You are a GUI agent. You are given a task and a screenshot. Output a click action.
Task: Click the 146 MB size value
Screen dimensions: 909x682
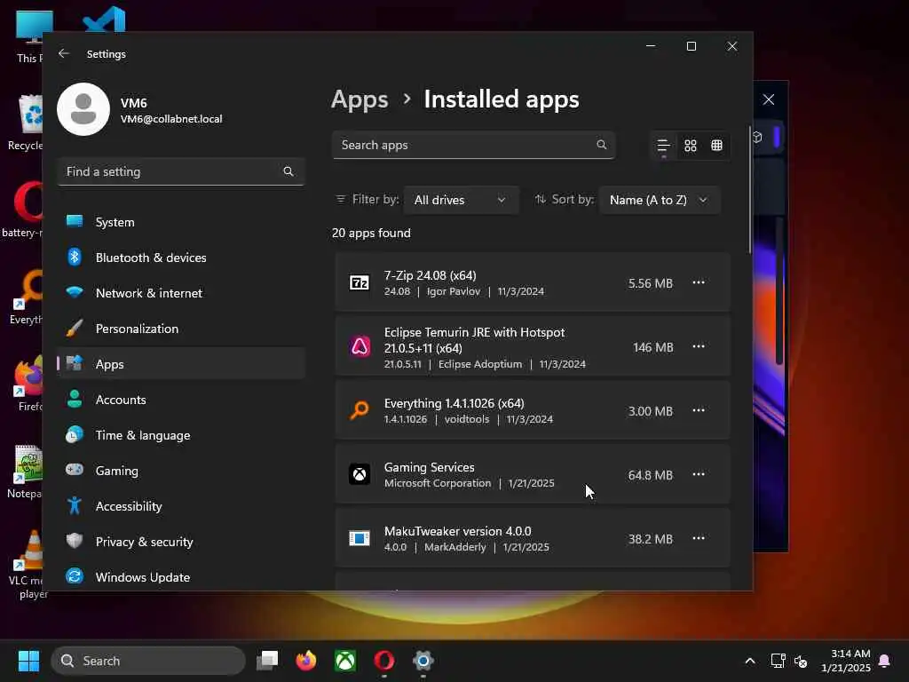tap(652, 347)
